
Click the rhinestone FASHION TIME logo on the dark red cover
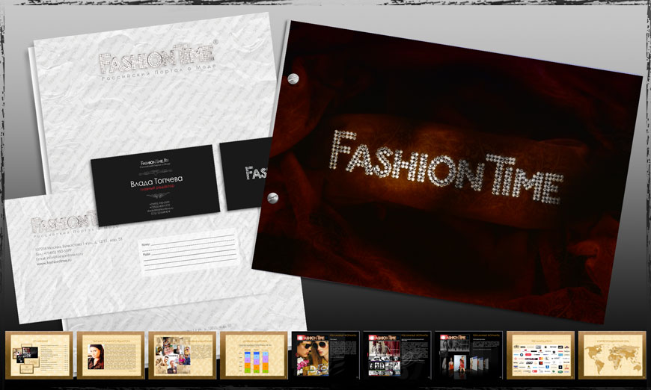[x=446, y=167]
